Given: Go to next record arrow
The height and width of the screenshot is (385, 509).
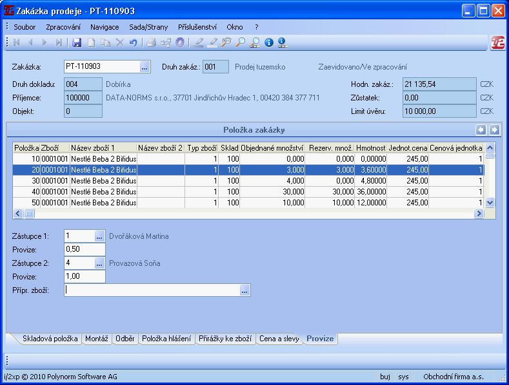Looking at the screenshot, I should 45,42.
